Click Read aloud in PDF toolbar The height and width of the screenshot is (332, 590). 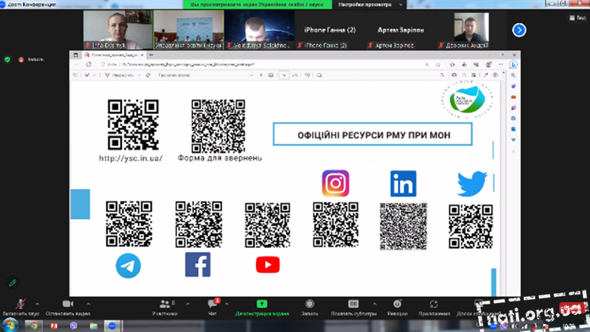click(174, 75)
